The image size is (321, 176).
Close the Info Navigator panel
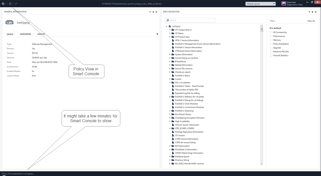(316, 12)
